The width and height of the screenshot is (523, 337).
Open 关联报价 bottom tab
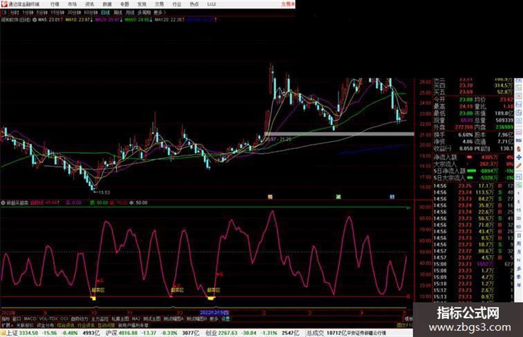click(x=25, y=325)
